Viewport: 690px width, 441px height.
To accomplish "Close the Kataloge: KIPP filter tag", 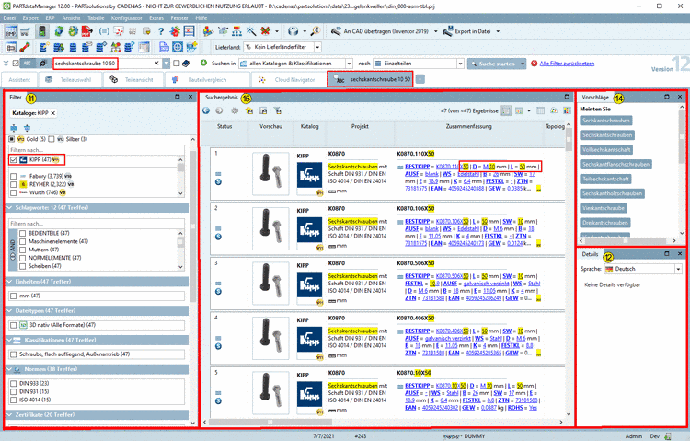I will 52,112.
